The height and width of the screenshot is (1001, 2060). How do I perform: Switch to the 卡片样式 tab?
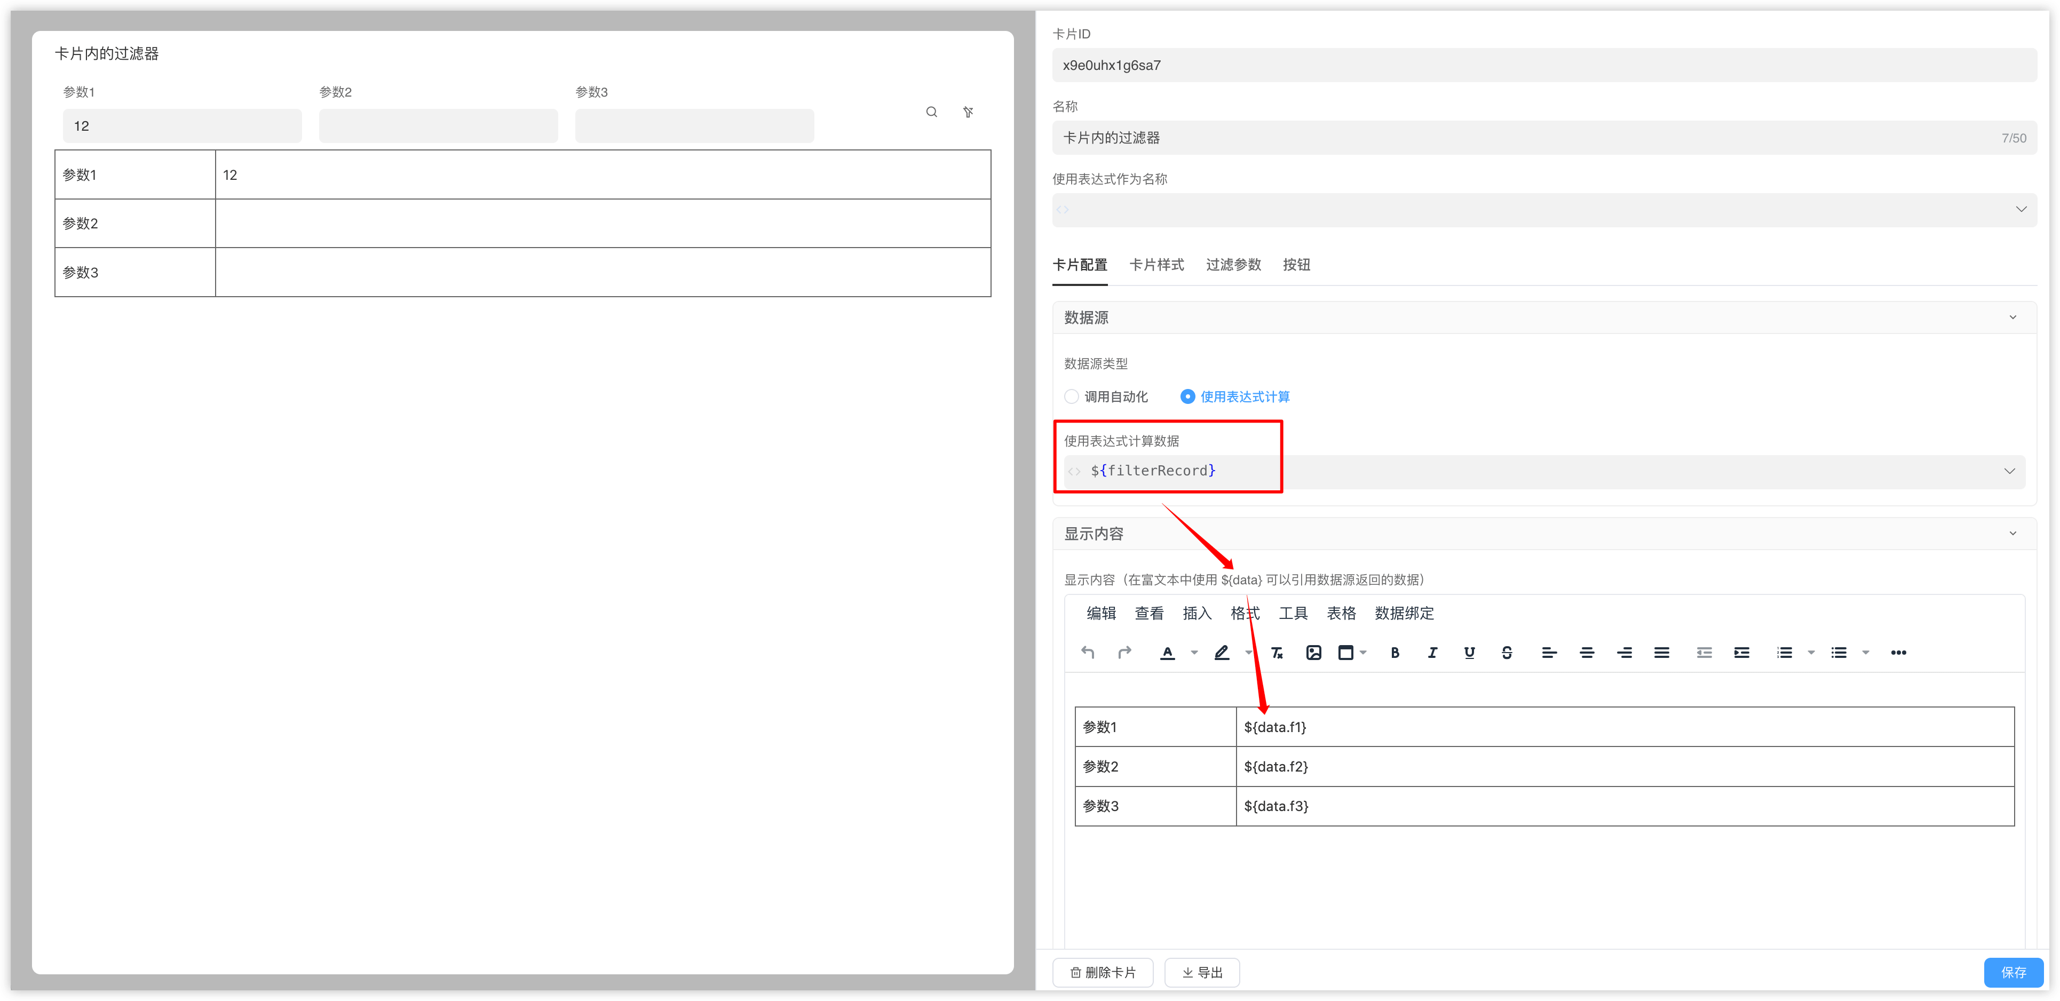pos(1156,265)
